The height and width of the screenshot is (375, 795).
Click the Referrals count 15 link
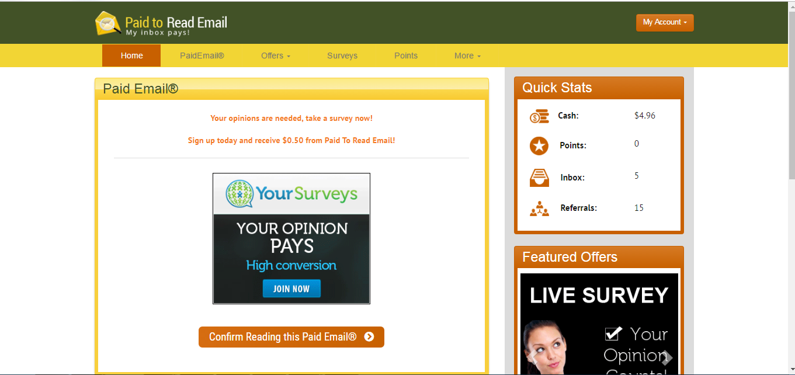[639, 208]
